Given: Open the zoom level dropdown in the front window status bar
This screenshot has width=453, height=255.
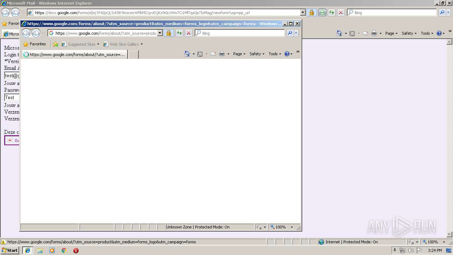Looking at the screenshot, I should (x=292, y=227).
